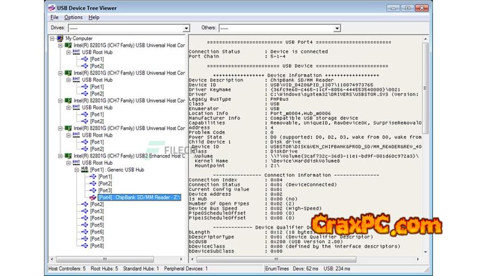Open the Drives dropdown list
This screenshot has width=477, height=276.
(x=186, y=28)
